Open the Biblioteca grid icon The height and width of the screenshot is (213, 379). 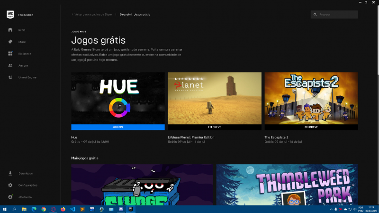pos(10,54)
